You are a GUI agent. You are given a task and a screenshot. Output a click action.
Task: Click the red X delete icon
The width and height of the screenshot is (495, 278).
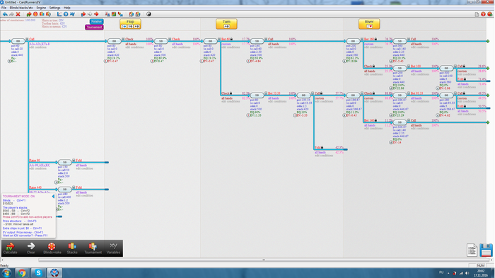coord(18,14)
